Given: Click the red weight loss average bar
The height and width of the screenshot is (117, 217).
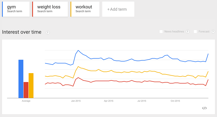Looking at the screenshot, I should [26, 90].
